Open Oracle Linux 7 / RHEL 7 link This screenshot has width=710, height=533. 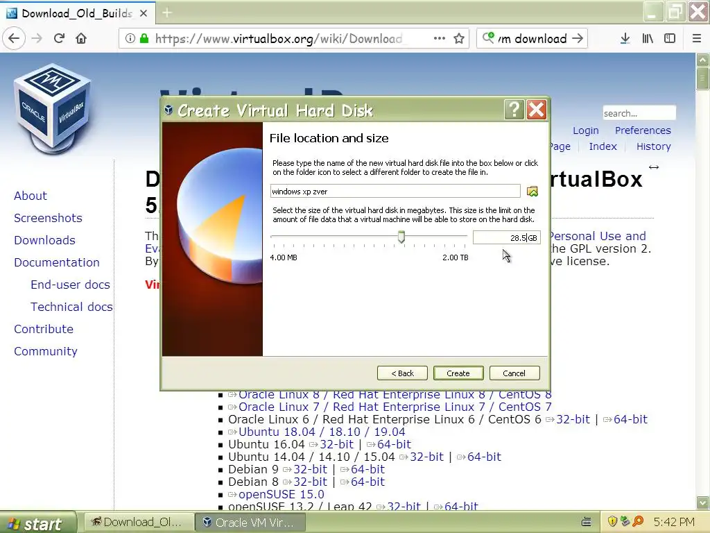tap(395, 407)
